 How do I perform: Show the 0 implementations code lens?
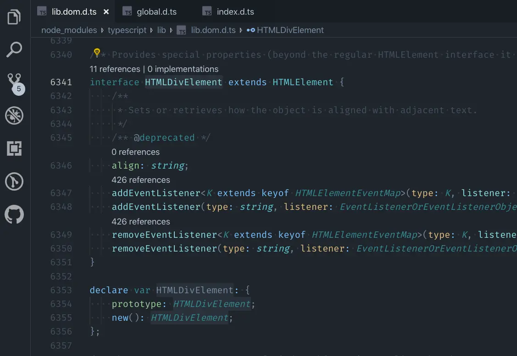tap(183, 69)
